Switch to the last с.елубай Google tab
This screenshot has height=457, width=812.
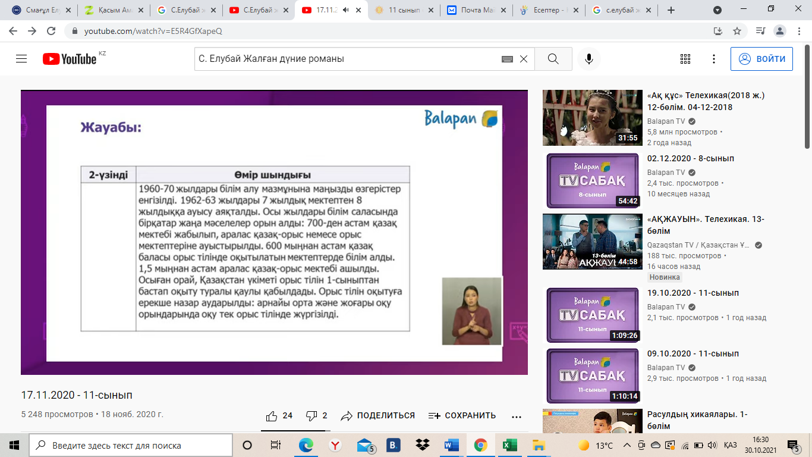coord(621,10)
